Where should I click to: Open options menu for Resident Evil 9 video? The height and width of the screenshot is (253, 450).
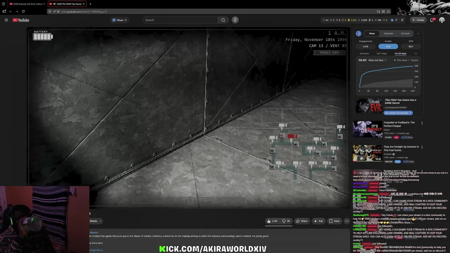tap(422, 171)
